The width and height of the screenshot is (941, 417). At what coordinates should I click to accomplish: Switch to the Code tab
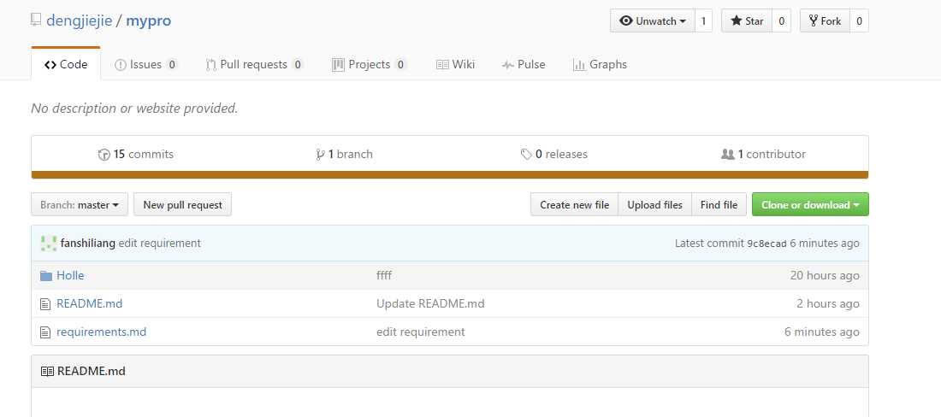[66, 64]
